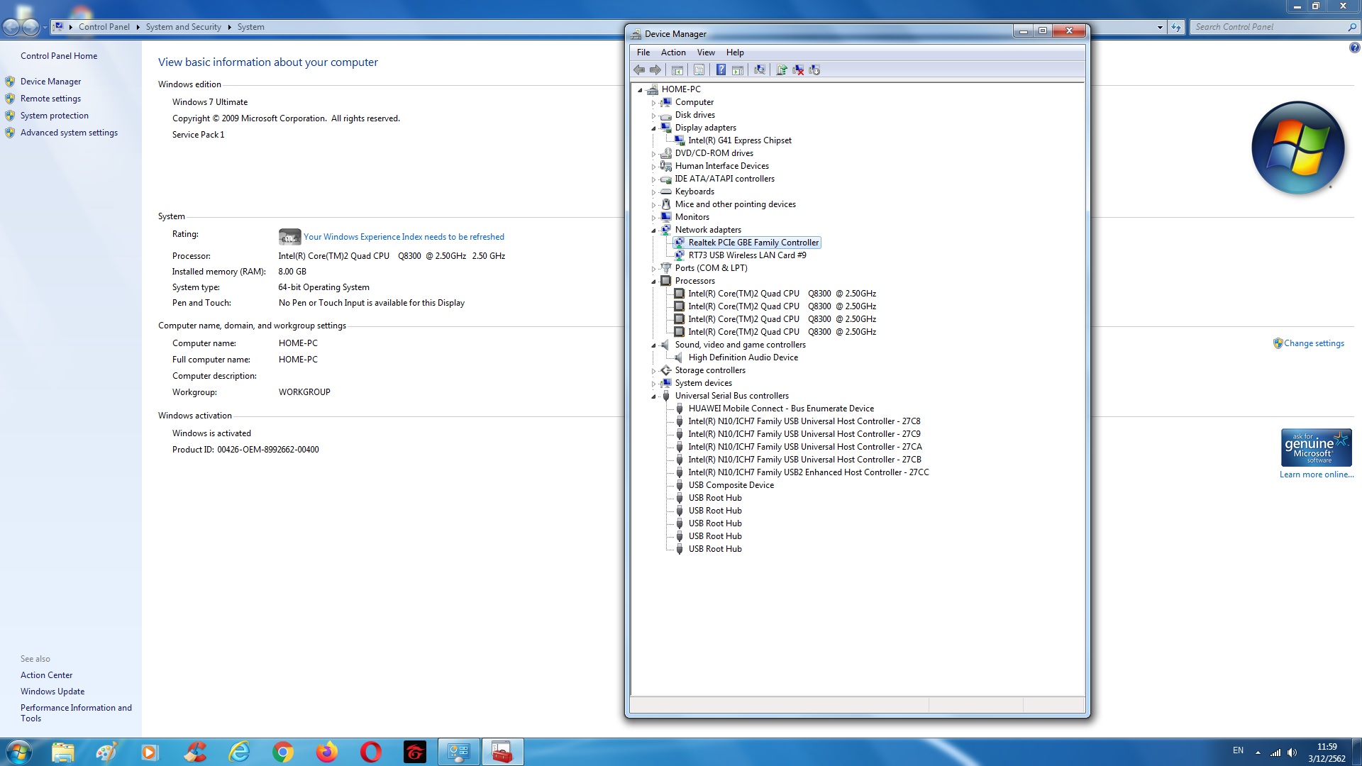Open the Help menu
This screenshot has width=1362, height=766.
(735, 52)
